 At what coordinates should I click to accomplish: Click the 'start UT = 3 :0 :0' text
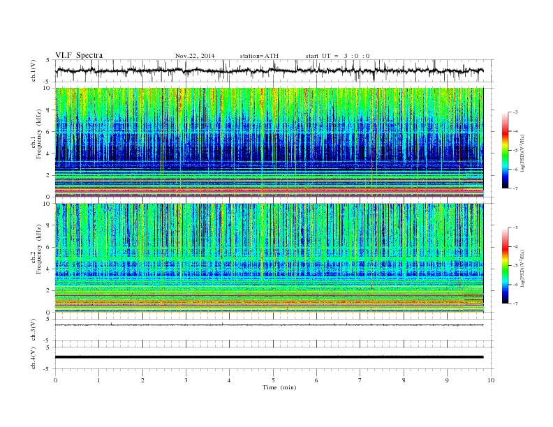(337, 56)
